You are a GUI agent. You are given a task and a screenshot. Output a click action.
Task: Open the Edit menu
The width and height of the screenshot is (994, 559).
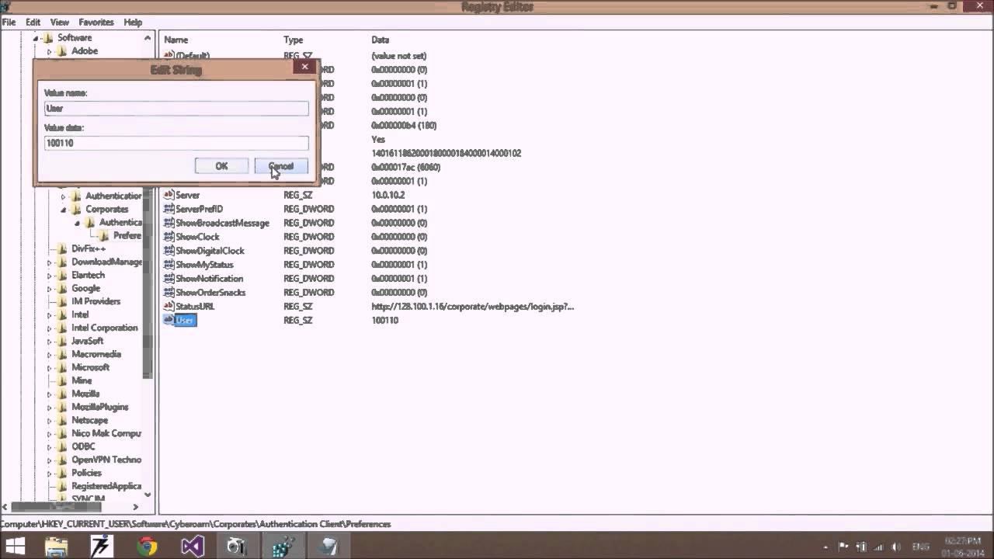tap(33, 23)
